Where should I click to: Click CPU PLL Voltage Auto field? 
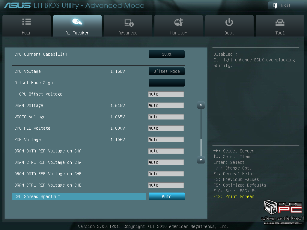pos(166,128)
